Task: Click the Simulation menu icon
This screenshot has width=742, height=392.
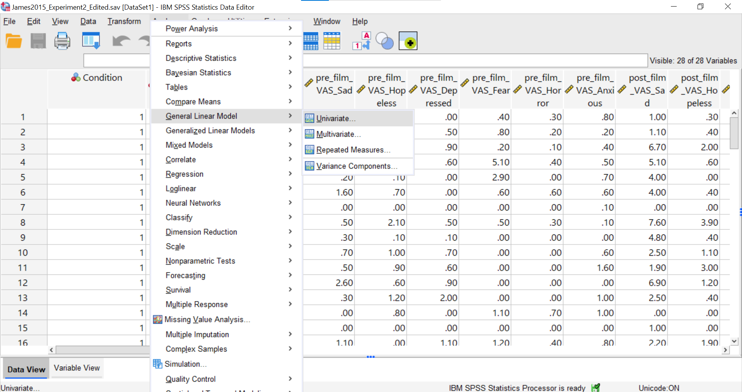Action: pos(158,364)
